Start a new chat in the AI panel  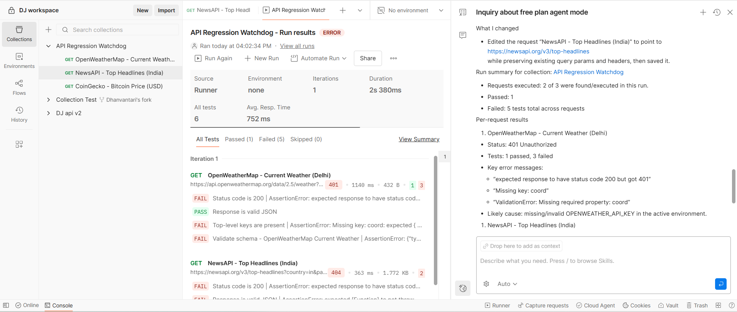coord(703,12)
